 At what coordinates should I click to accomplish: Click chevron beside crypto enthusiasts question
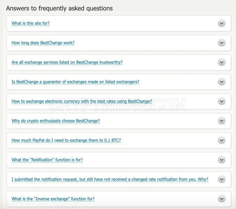[x=222, y=121]
